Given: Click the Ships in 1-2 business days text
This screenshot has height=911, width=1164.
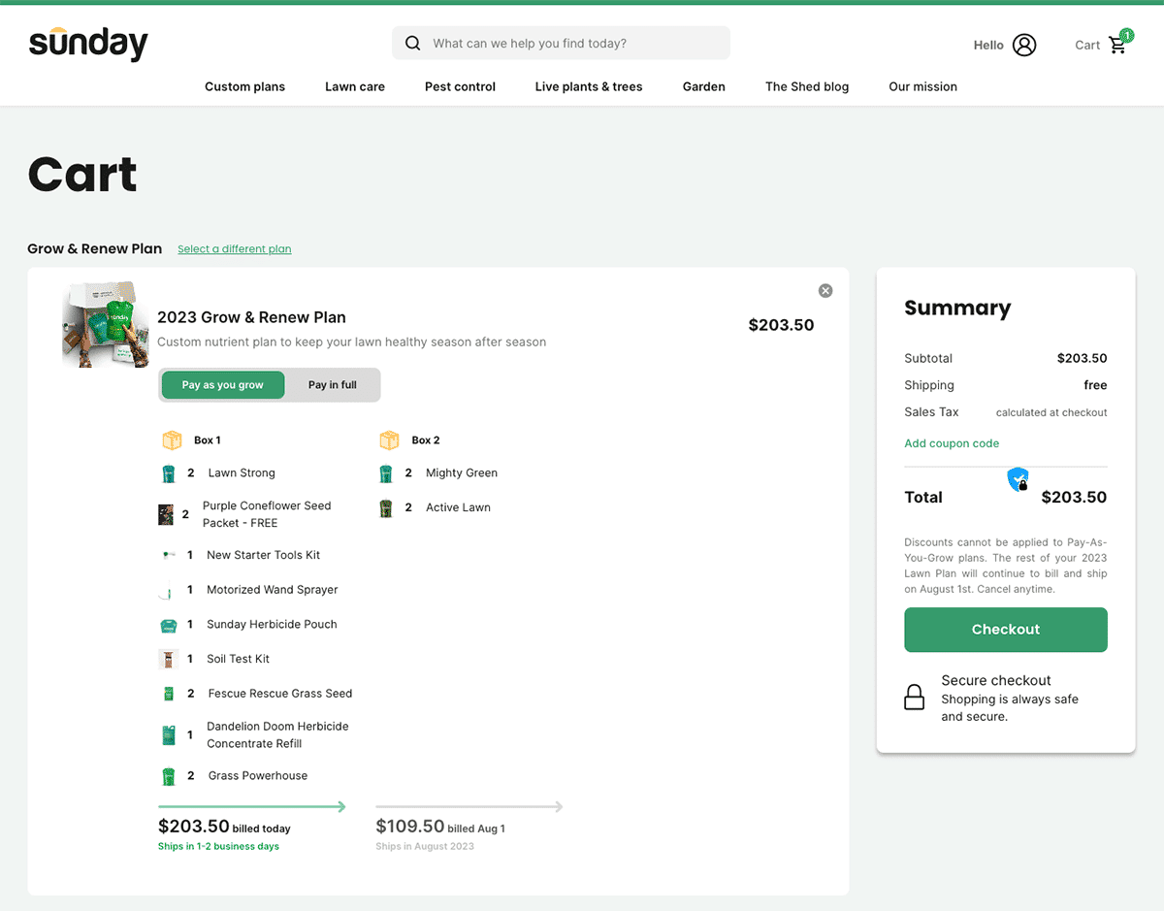Looking at the screenshot, I should tap(218, 847).
